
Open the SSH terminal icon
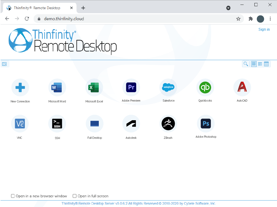click(x=57, y=123)
